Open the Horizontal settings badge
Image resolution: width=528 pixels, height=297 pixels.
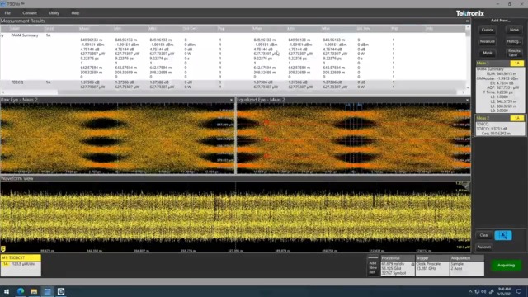[398, 266]
